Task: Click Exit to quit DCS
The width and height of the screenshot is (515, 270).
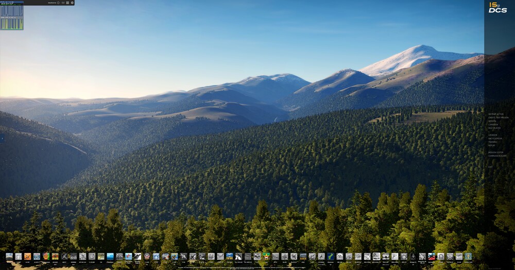Action: (490, 167)
